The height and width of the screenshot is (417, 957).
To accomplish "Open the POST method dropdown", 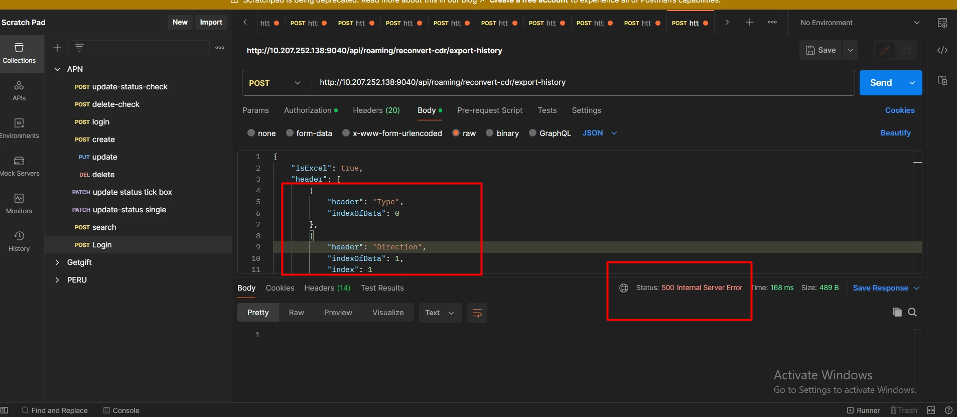I will pyautogui.click(x=275, y=83).
